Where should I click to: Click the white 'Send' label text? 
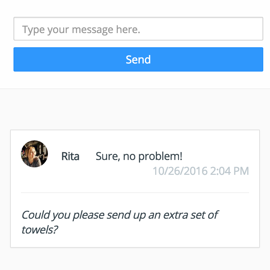point(138,60)
